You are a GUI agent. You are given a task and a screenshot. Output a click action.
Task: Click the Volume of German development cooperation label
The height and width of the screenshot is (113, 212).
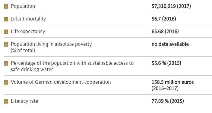pos(61,82)
